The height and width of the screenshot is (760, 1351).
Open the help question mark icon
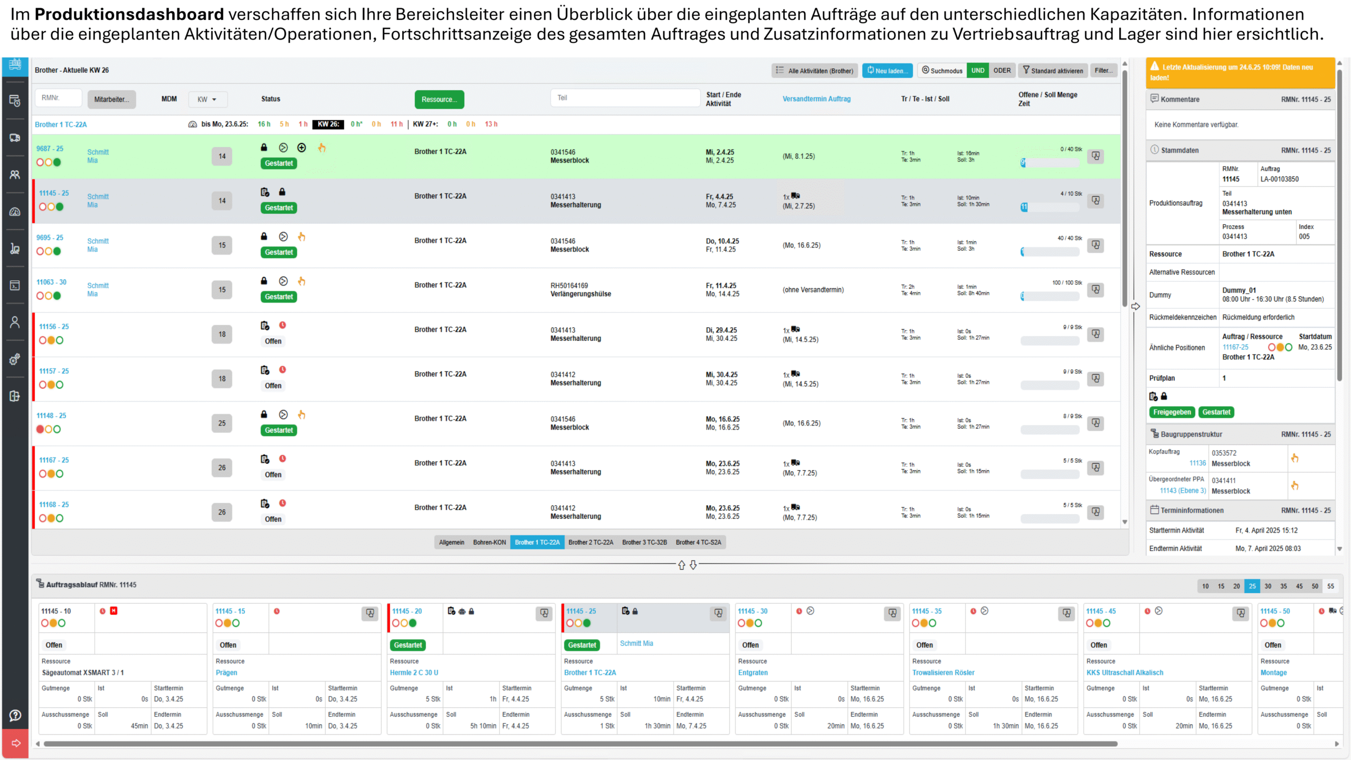point(15,715)
